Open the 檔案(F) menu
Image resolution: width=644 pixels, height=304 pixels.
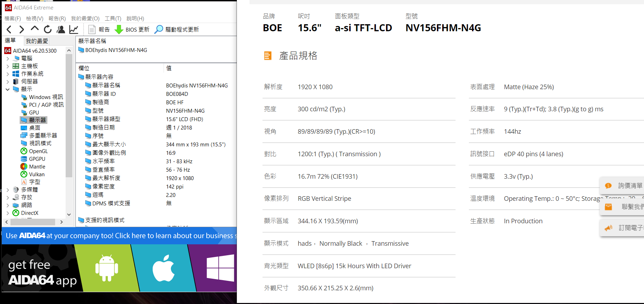pyautogui.click(x=13, y=18)
